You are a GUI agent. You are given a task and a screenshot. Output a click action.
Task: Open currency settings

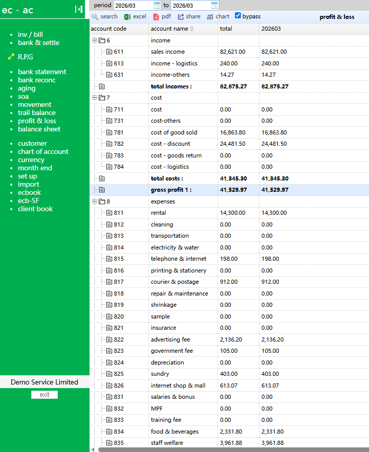pyautogui.click(x=31, y=160)
